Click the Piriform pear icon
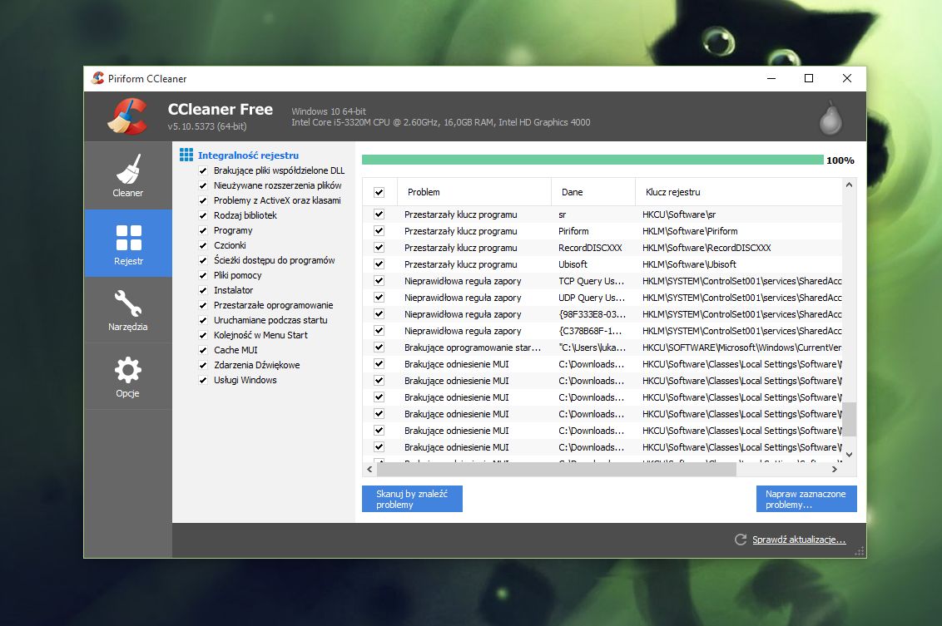Screen dimensions: 942x626 830,117
